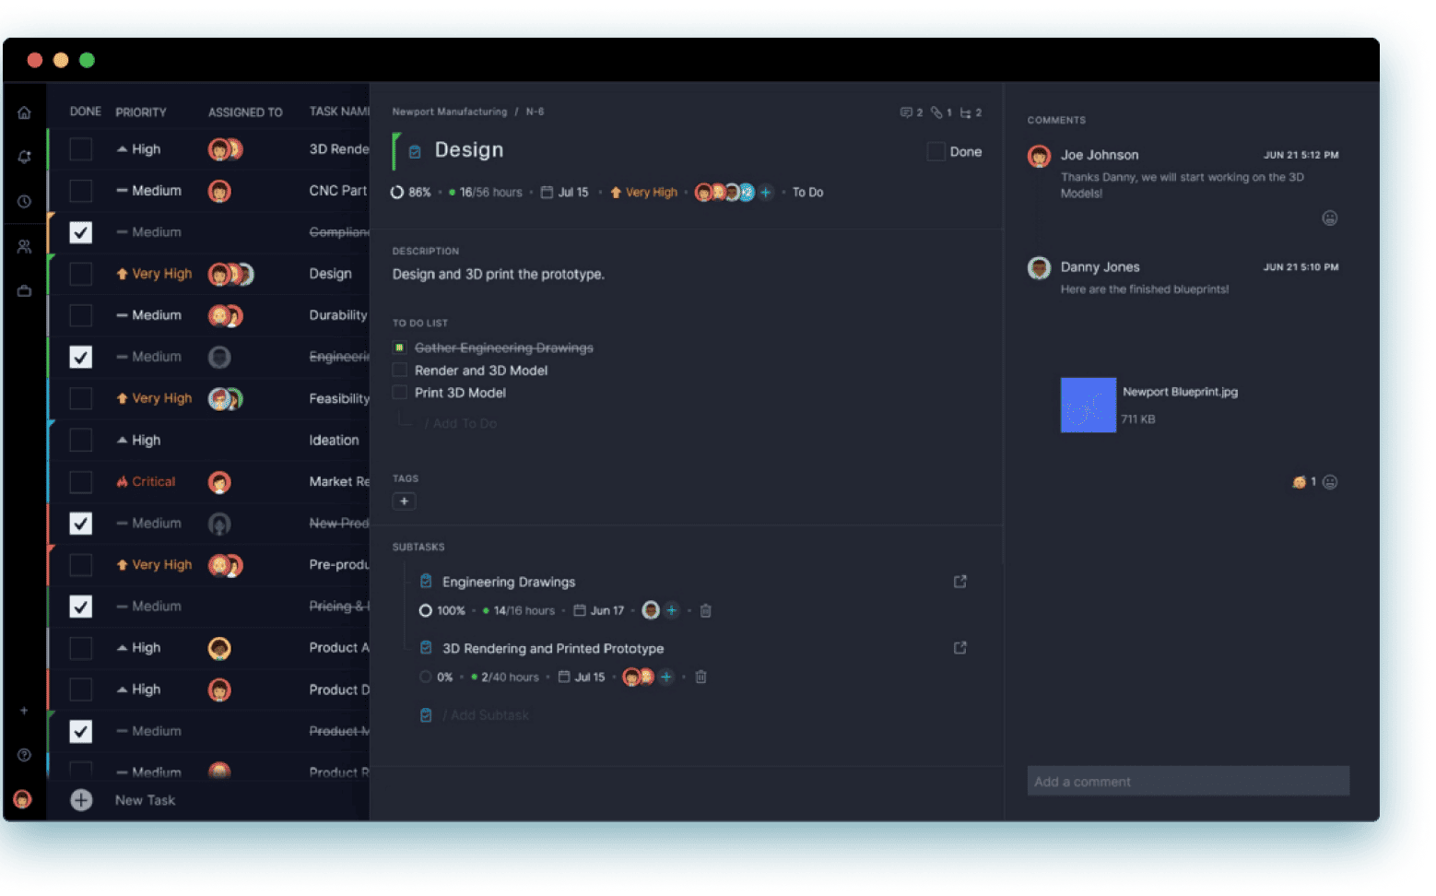
Task: Delete the 3D Rendering subtask via trash icon
Action: (x=700, y=677)
